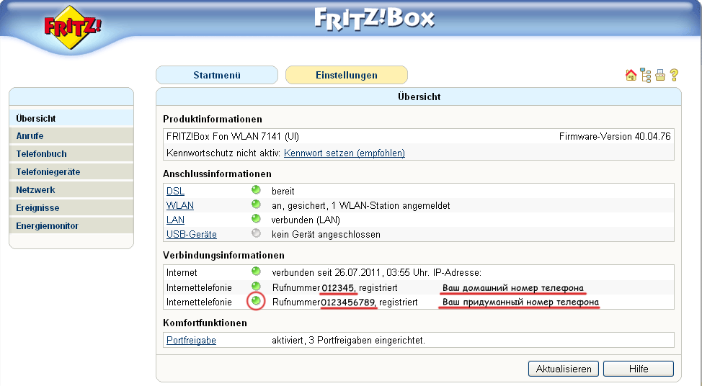Open the Portfreigabe link
The height and width of the screenshot is (386, 702).
pyautogui.click(x=191, y=341)
